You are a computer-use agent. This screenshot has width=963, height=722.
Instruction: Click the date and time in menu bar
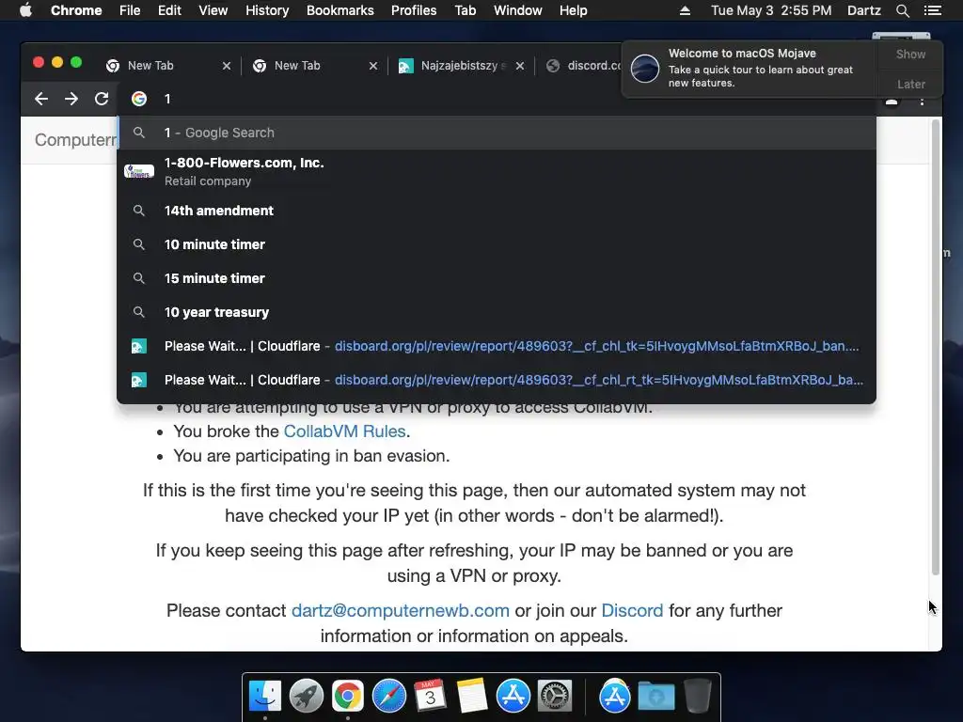pyautogui.click(x=771, y=10)
